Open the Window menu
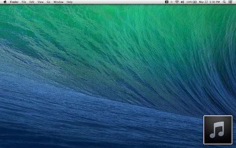The image size is (236, 148). pyautogui.click(x=58, y=2)
